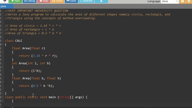Click the logo icon left of Run
Screen dimensions: 192x108
tap(5, 1)
